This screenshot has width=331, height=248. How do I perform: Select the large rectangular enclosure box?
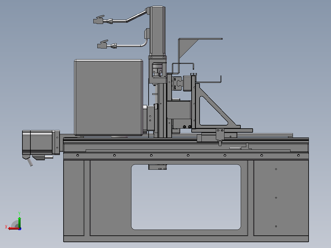(x=108, y=98)
